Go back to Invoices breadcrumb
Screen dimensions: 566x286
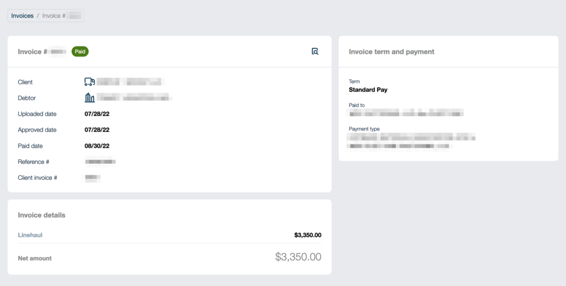point(22,15)
